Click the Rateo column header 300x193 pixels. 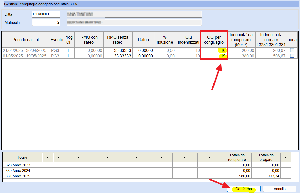click(143, 40)
